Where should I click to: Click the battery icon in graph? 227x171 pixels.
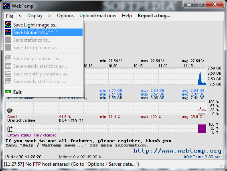click(x=10, y=129)
